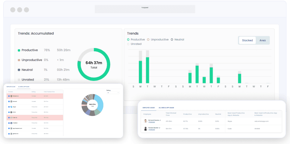The image size is (290, 144).
Task: Select Employee Usage tab in process panel
Action: [x=11, y=86]
